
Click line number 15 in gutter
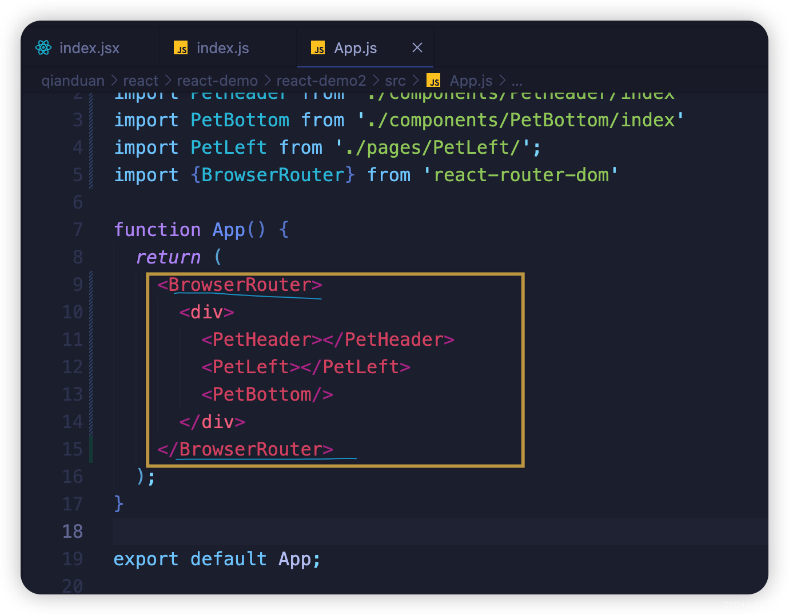[73, 449]
